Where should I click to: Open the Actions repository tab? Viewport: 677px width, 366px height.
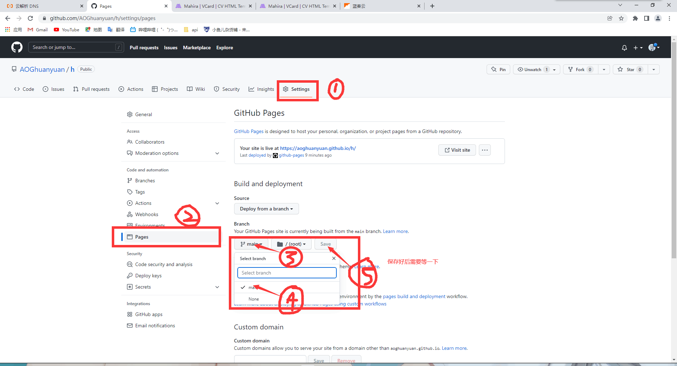tap(131, 89)
